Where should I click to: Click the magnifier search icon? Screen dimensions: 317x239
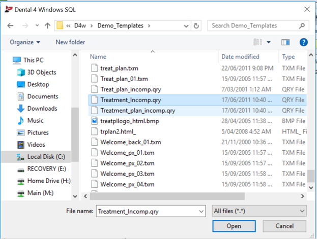[x=302, y=25]
